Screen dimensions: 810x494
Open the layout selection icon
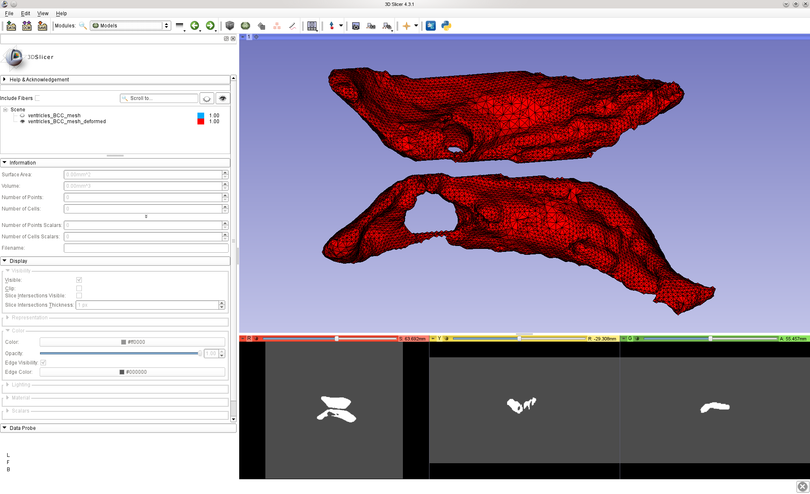pyautogui.click(x=312, y=26)
